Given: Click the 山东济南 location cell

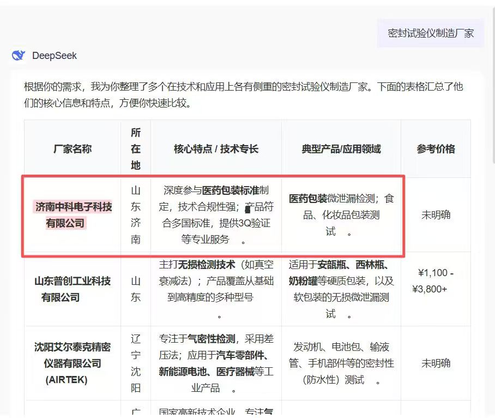Looking at the screenshot, I should coord(136,215).
